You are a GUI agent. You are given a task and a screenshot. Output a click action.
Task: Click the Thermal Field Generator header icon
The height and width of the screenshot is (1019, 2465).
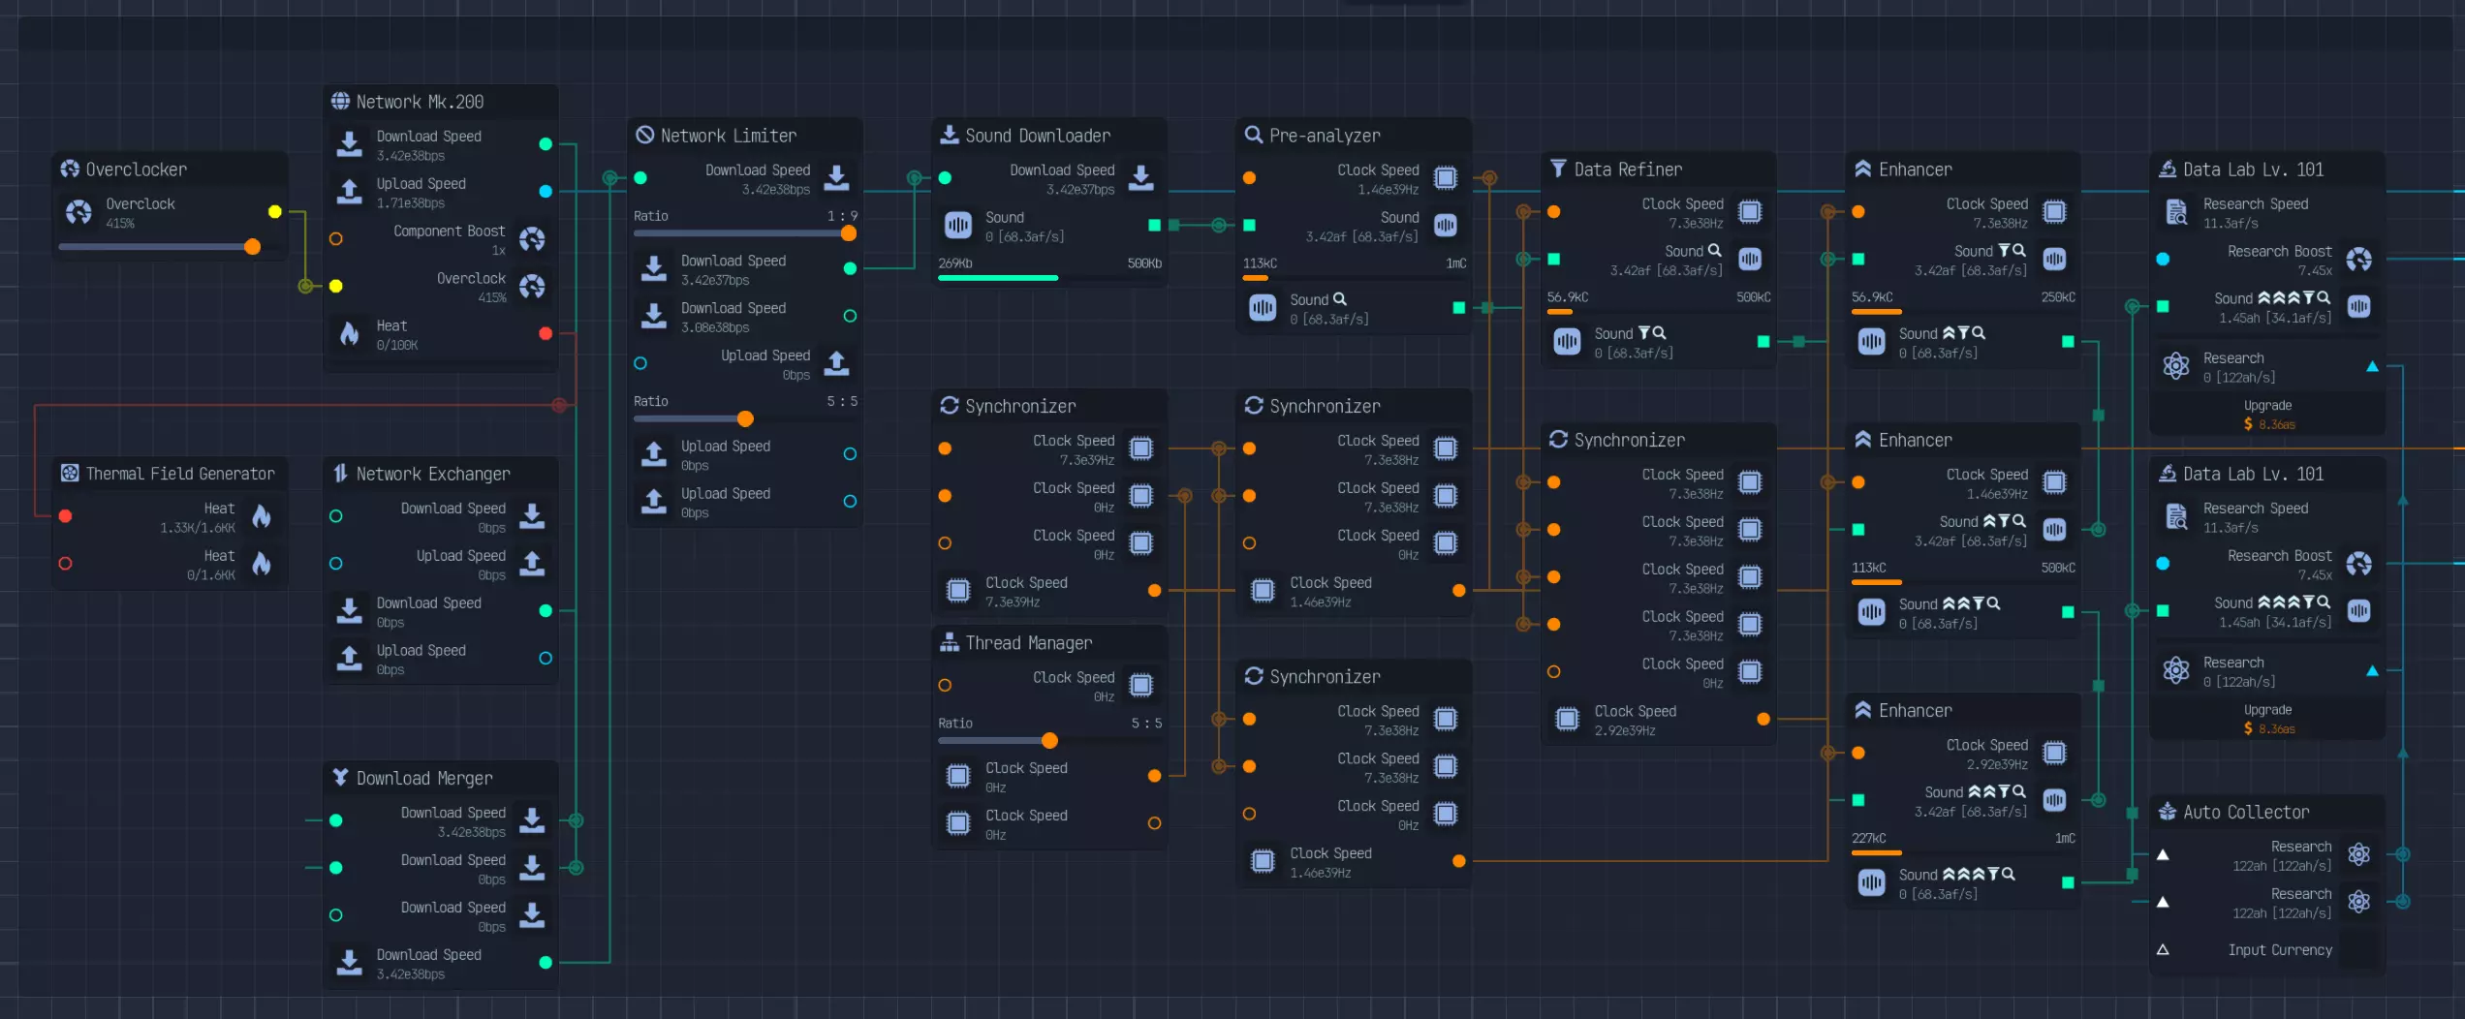tap(70, 473)
